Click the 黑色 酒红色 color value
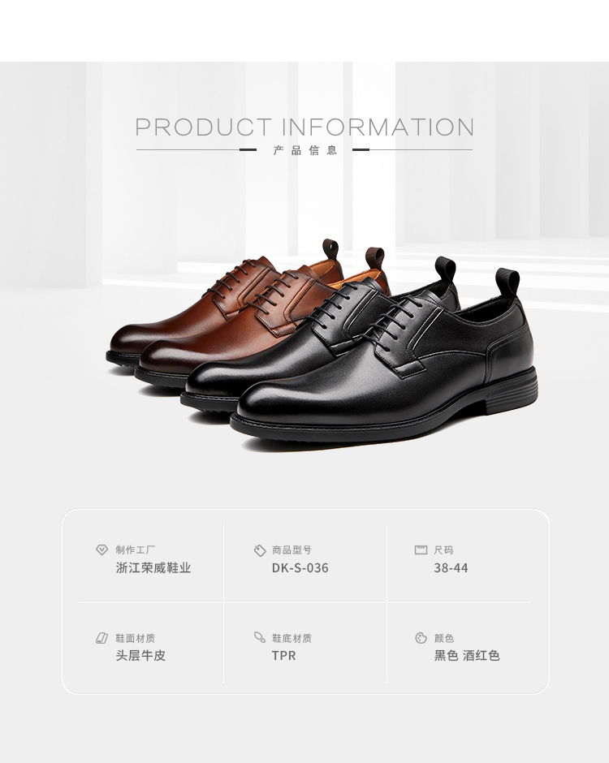 point(467,656)
